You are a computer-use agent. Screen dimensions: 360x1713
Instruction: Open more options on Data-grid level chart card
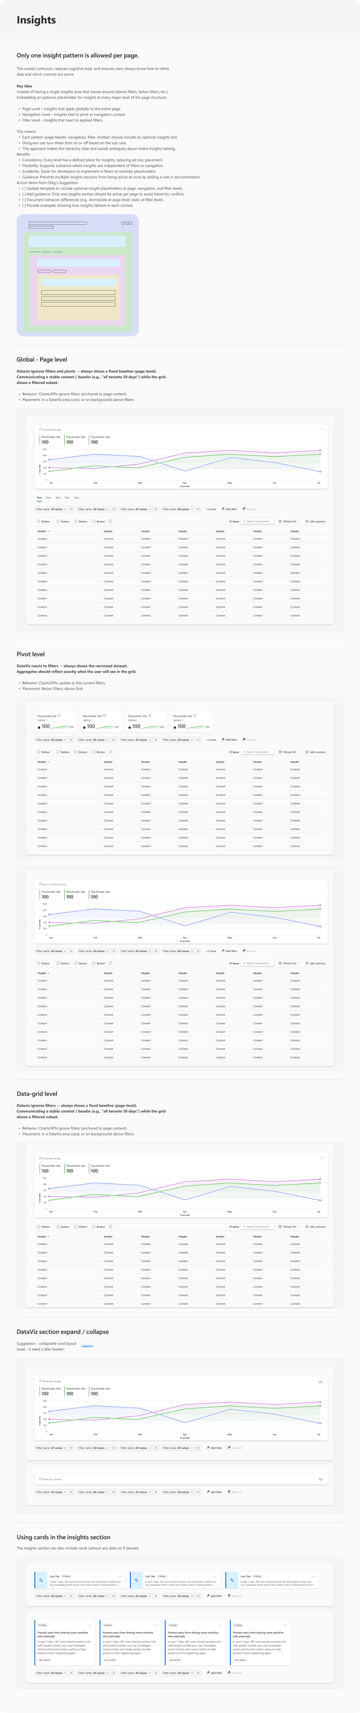click(x=323, y=1158)
